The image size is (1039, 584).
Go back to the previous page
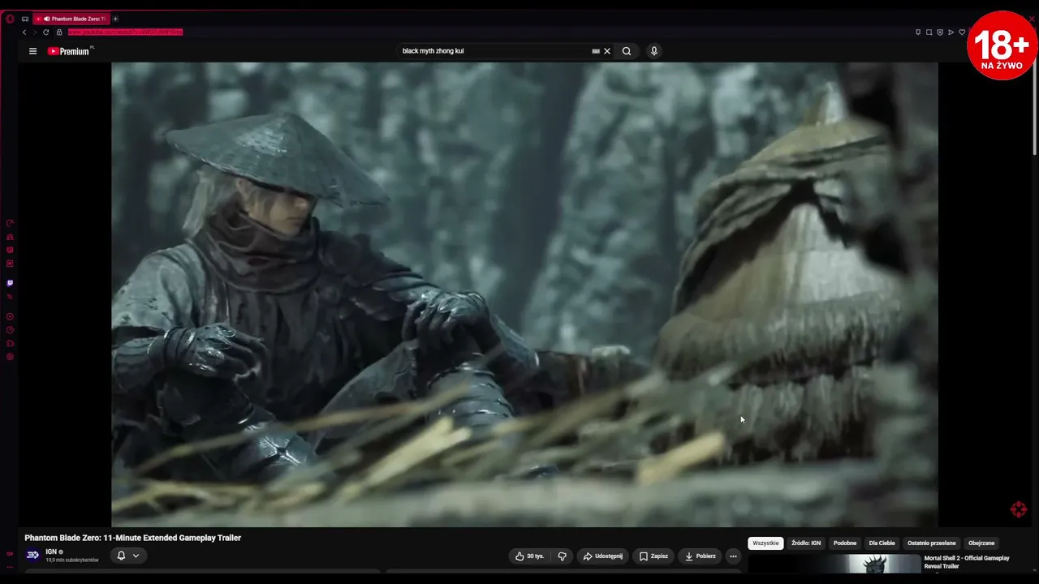(x=24, y=32)
